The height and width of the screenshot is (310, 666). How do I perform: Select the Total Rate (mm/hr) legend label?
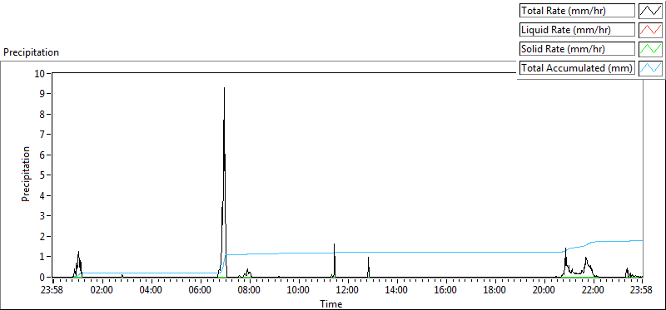coord(578,11)
